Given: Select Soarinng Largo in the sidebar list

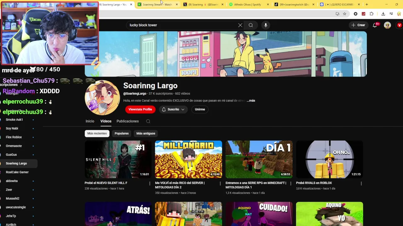Looking at the screenshot, I should 18,164.
